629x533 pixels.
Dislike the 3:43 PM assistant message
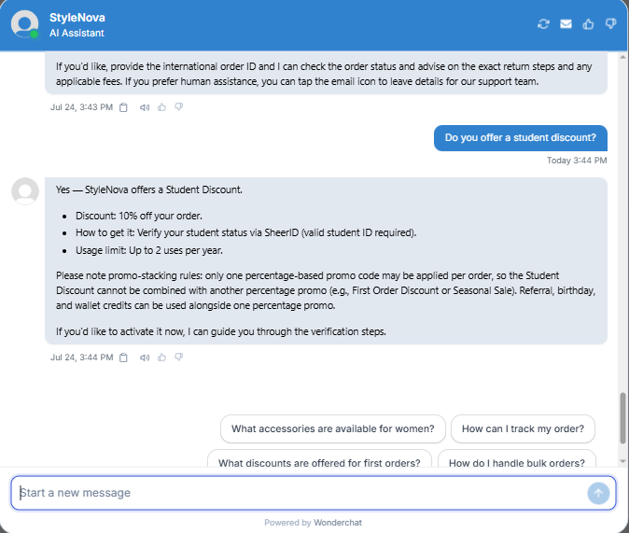point(179,106)
